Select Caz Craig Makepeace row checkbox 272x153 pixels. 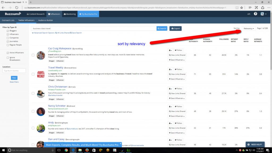(33, 55)
